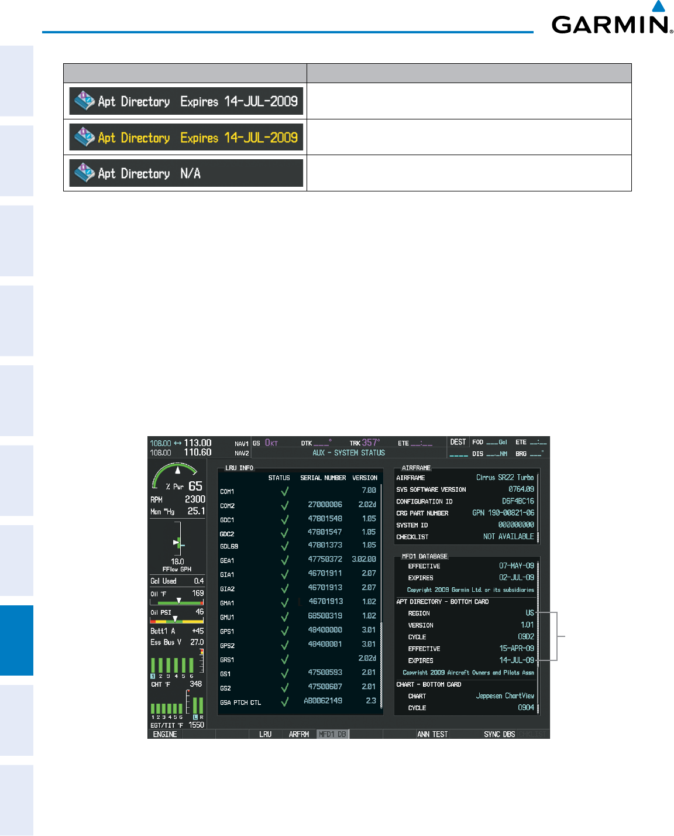Click the GS 0KT groundspeed readout
Viewport: 674px width, 836px height.
[265, 443]
